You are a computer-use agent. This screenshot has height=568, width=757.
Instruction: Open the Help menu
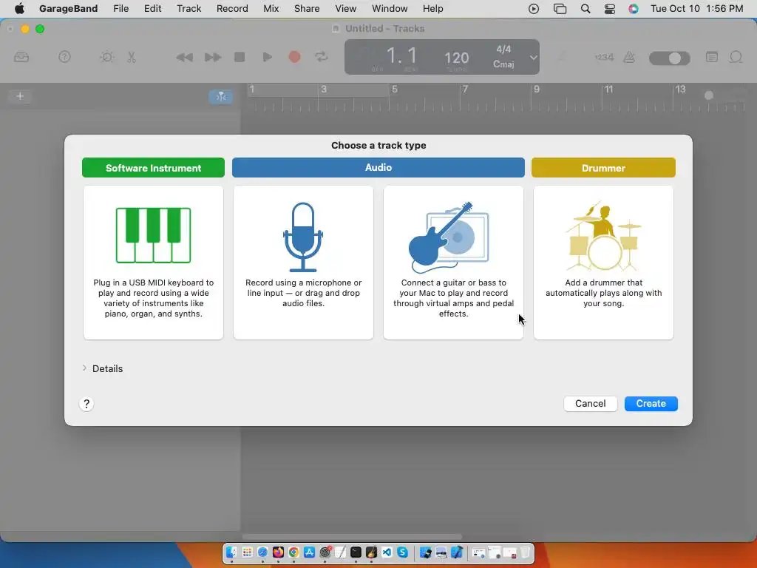coord(432,8)
